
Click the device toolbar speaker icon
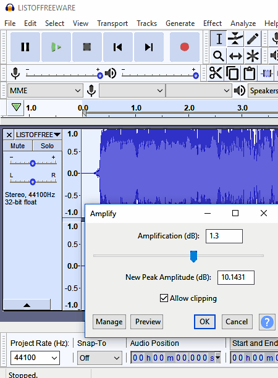[x=240, y=91]
